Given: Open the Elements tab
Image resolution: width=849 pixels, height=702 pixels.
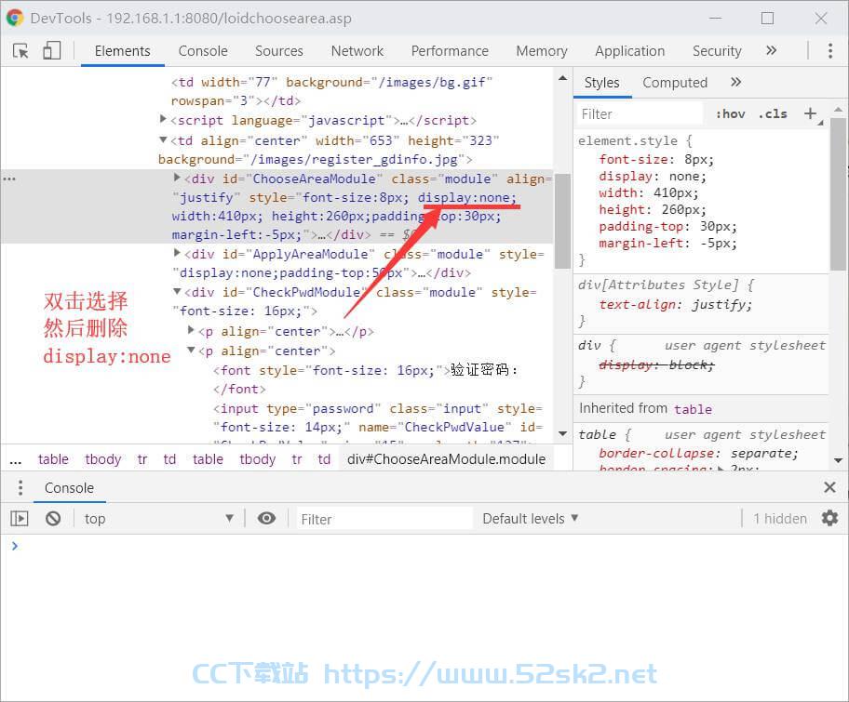Looking at the screenshot, I should pos(122,51).
